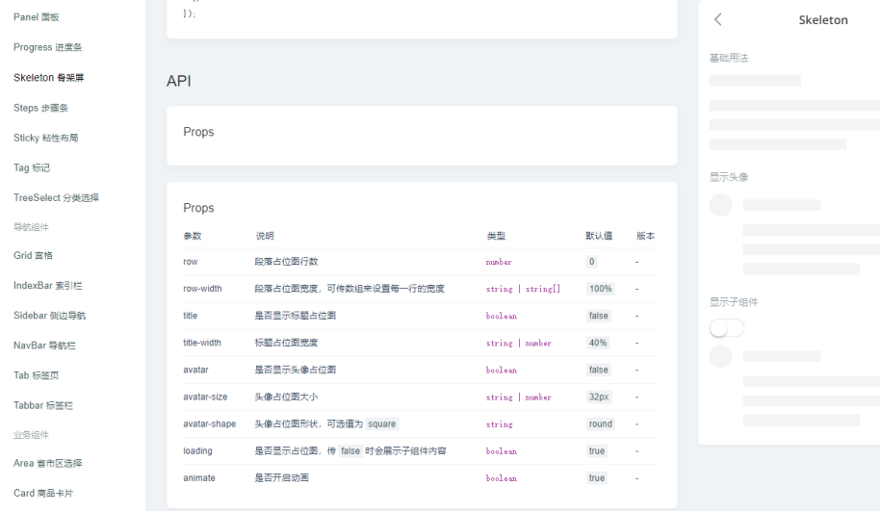Viewport: 880px width, 512px height.
Task: Click the 100% default value
Action: pos(601,289)
